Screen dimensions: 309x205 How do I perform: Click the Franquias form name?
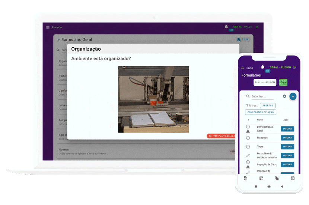pos(262,138)
